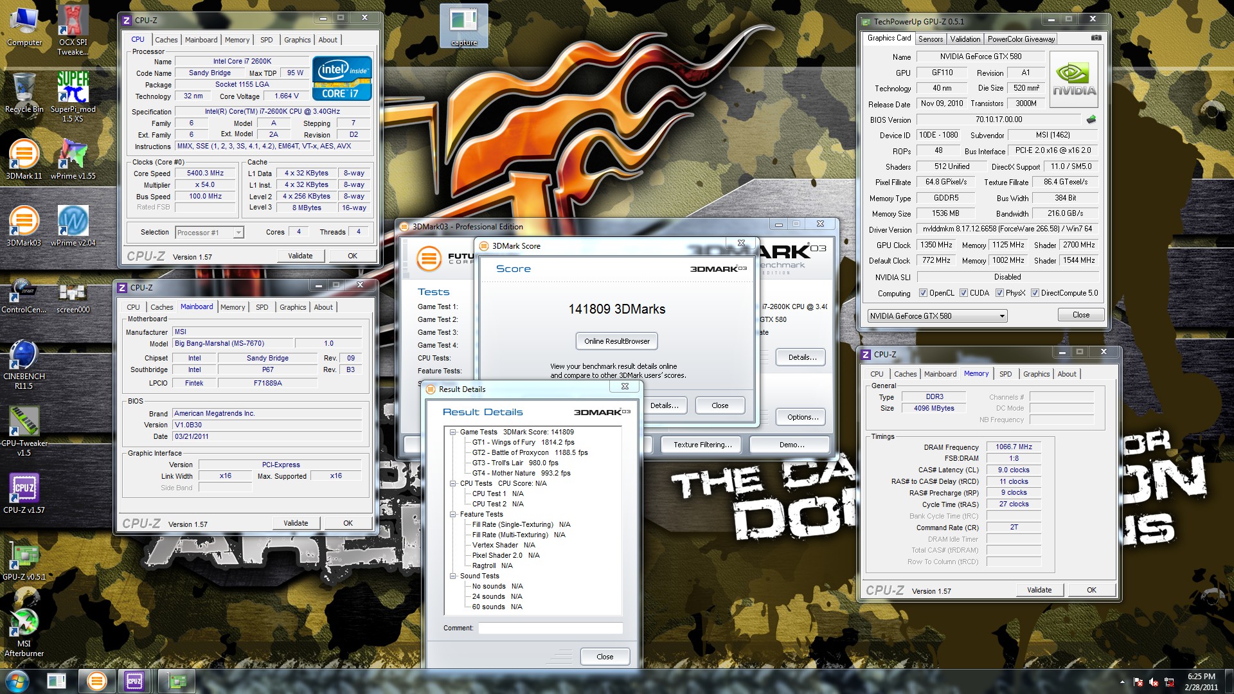Open the Sensors tab in GPU-Z
Viewport: 1234px width, 694px height.
point(930,39)
